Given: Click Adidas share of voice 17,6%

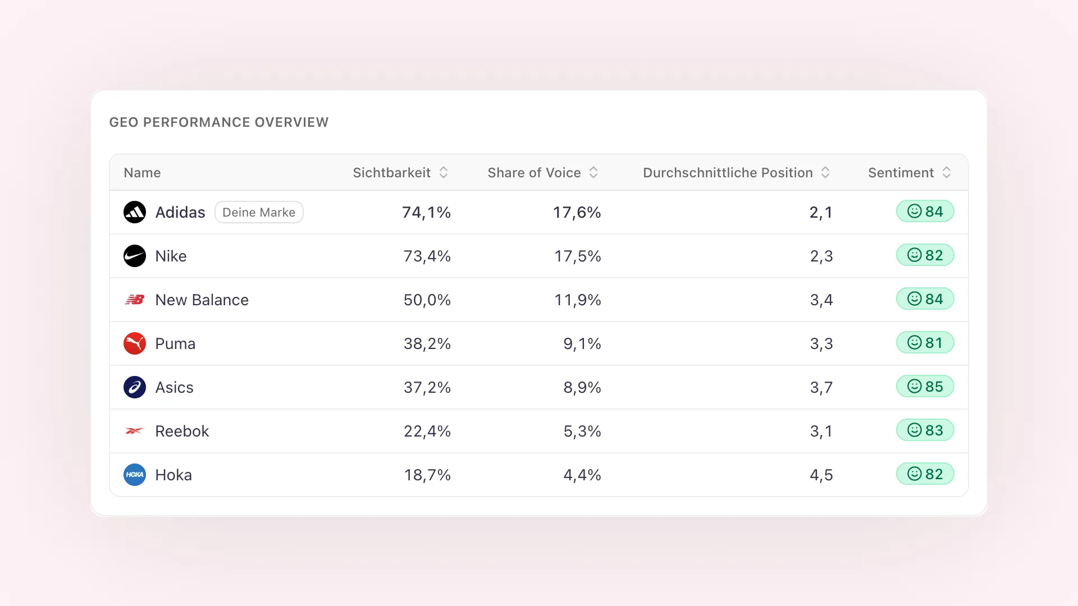Looking at the screenshot, I should click(x=577, y=212).
